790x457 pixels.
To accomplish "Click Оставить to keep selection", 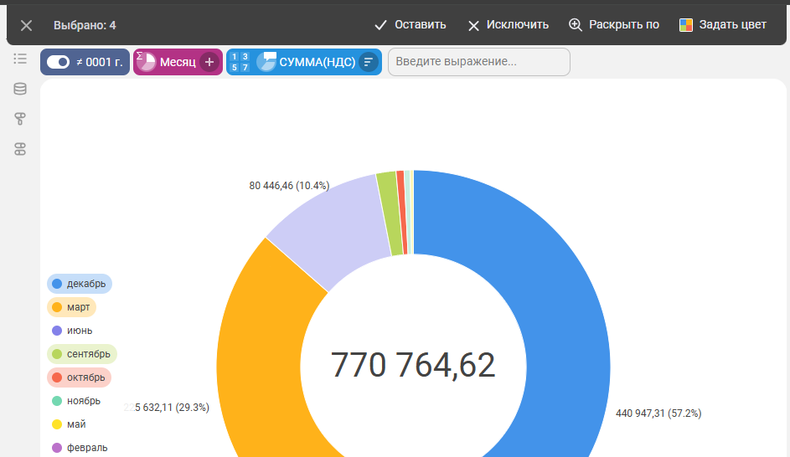I will click(x=410, y=25).
